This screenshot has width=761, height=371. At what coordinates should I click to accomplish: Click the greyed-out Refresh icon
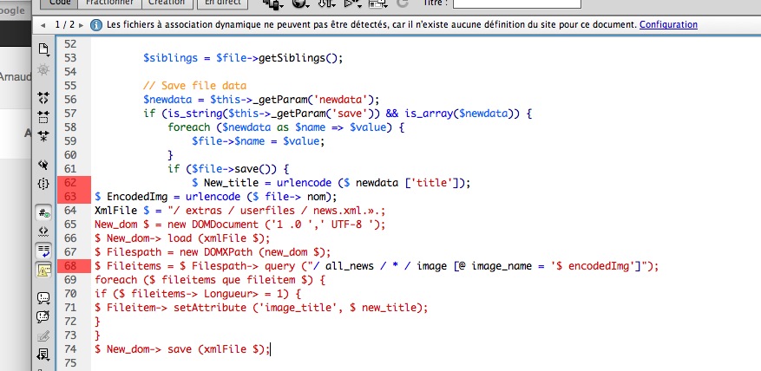pyautogui.click(x=403, y=3)
